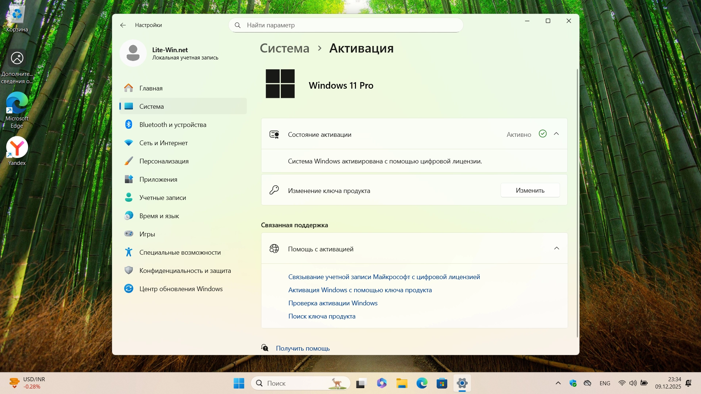
Task: Open Специальные возможности settings
Action: pyautogui.click(x=180, y=252)
